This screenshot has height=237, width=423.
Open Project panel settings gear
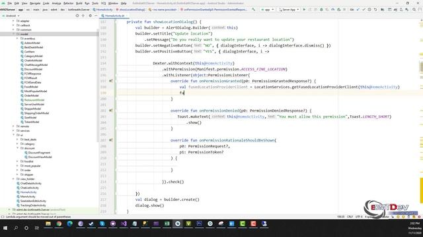pos(90,16)
